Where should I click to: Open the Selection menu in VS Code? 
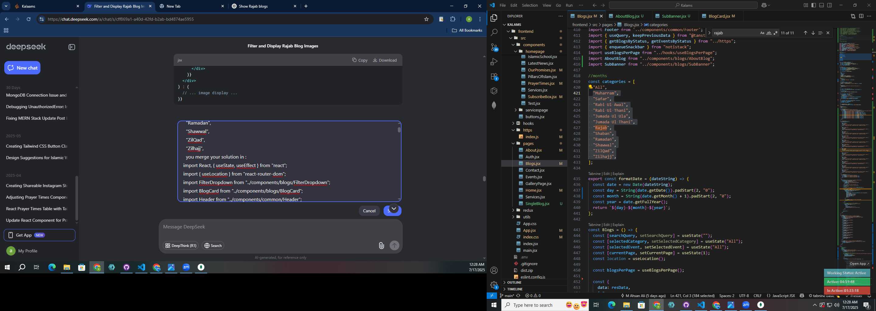[x=530, y=5]
